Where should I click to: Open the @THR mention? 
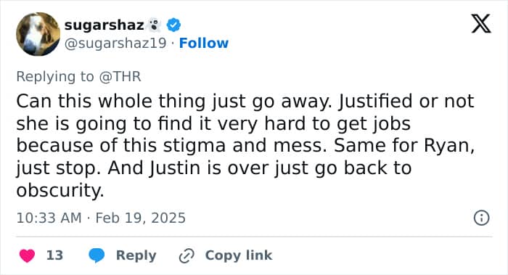[120, 77]
